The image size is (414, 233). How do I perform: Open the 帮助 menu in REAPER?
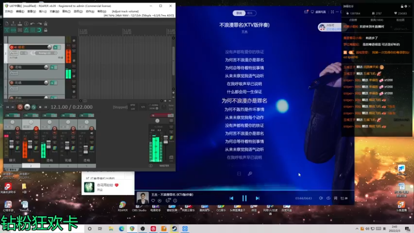point(101,11)
